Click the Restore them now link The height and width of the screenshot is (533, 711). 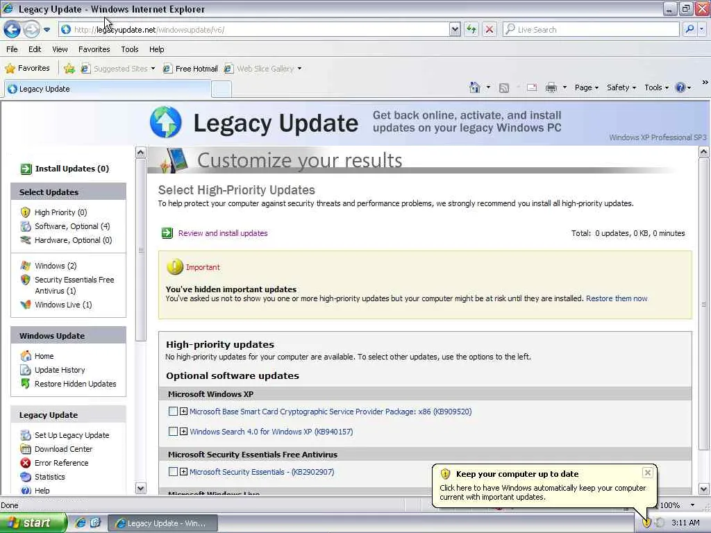click(617, 298)
